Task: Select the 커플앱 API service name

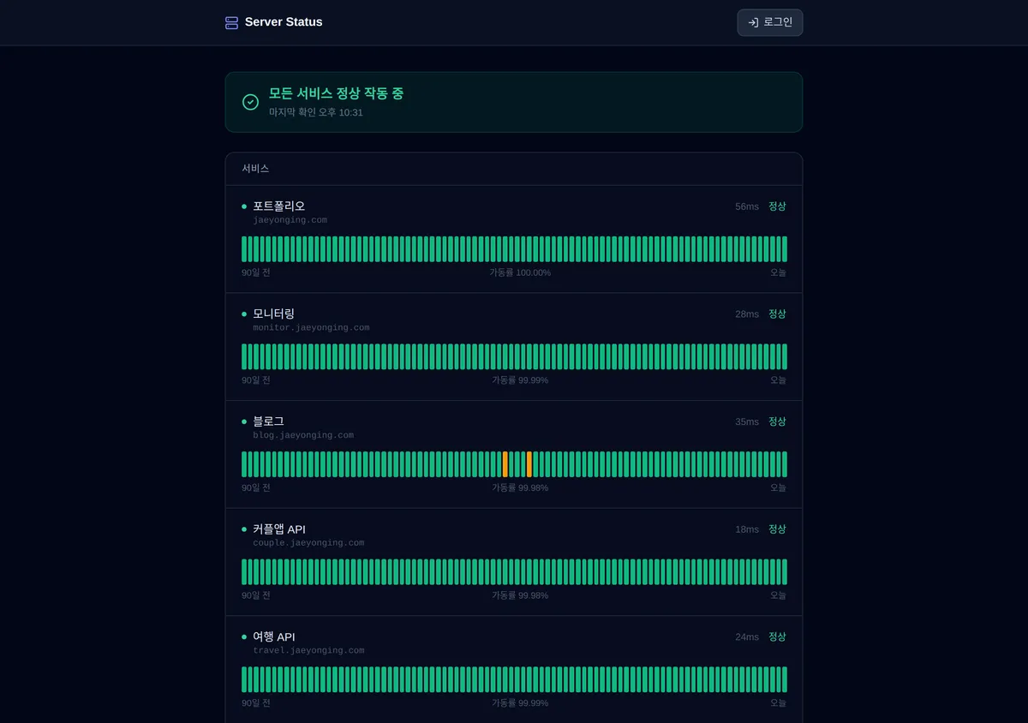Action: point(279,529)
